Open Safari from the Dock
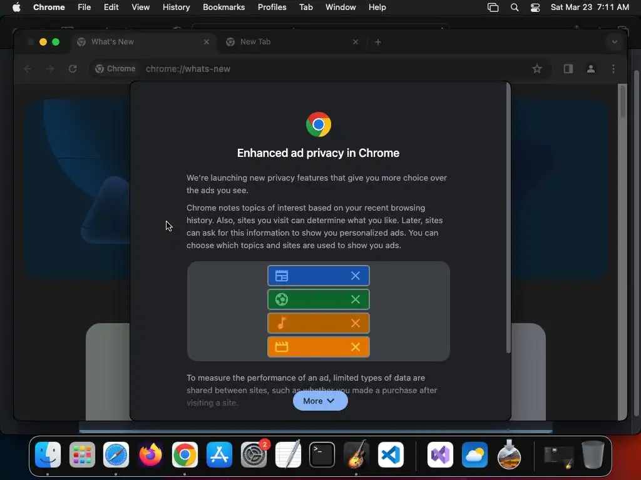The height and width of the screenshot is (480, 641). tap(116, 455)
